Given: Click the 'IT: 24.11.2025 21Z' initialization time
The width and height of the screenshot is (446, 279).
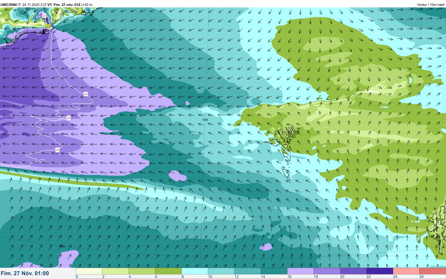Looking at the screenshot, I should [32, 5].
